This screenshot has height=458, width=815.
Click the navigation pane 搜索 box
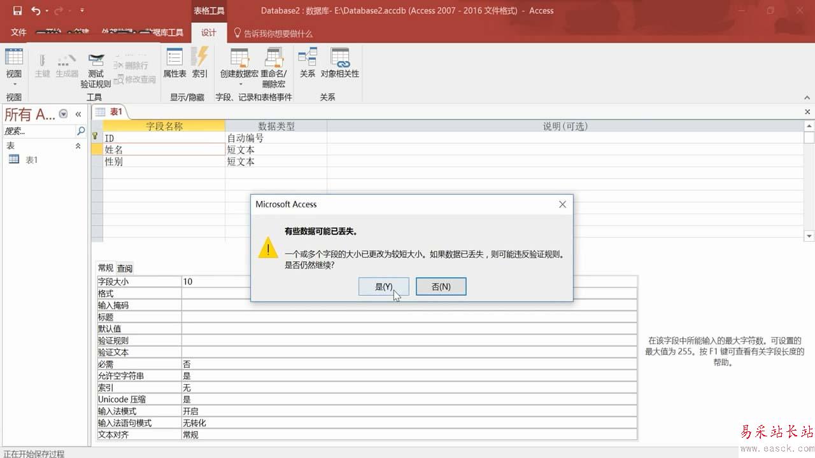(39, 131)
